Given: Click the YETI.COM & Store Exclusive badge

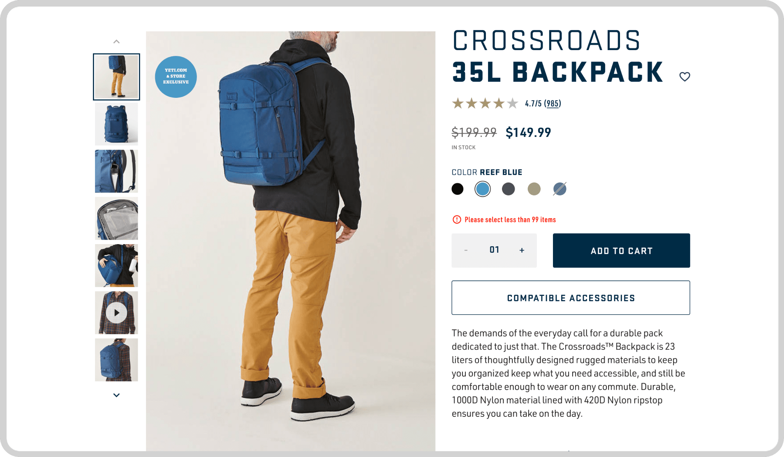Looking at the screenshot, I should (x=176, y=76).
